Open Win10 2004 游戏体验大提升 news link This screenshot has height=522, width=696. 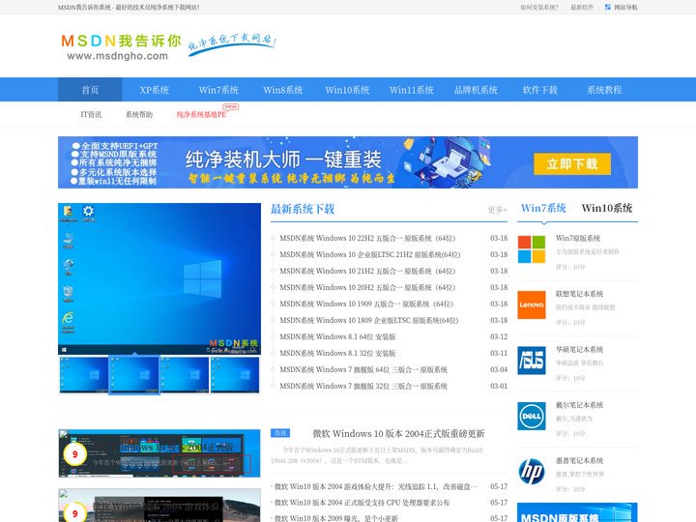(x=375, y=487)
